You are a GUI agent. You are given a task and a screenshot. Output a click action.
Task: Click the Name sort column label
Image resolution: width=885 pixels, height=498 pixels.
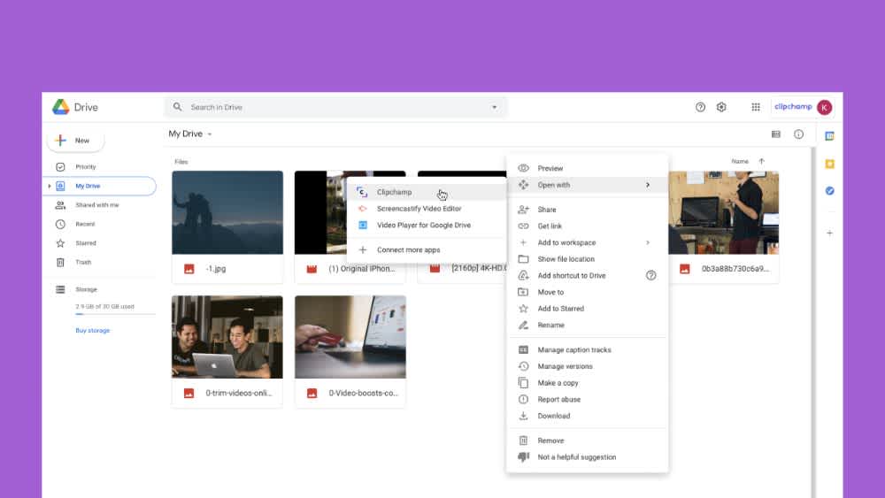(x=739, y=161)
